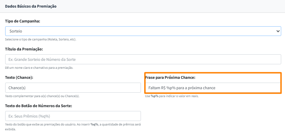285x140 pixels.
Task: Click the 'Tipo de Campanha:' label
Action: coord(23,21)
